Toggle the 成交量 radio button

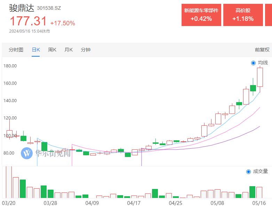[248, 172]
